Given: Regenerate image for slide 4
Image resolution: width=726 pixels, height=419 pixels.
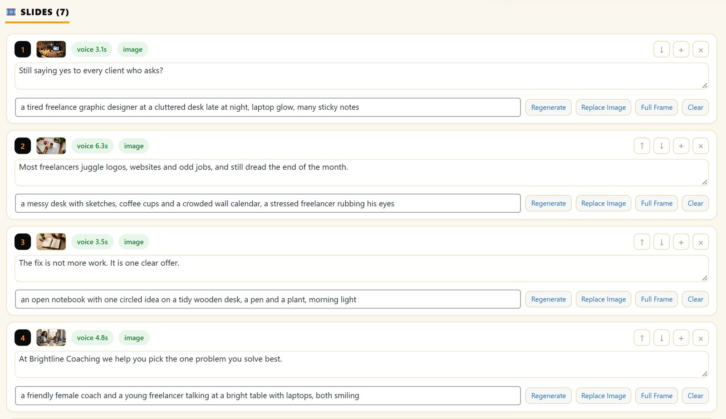Looking at the screenshot, I should (549, 395).
